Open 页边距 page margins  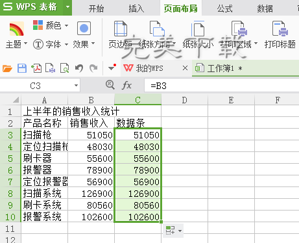(121, 34)
